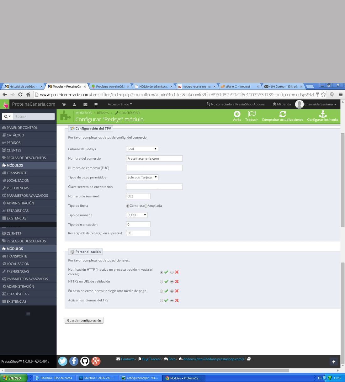
Task: Click Configurar los hooks anchor icon
Action: (x=323, y=114)
